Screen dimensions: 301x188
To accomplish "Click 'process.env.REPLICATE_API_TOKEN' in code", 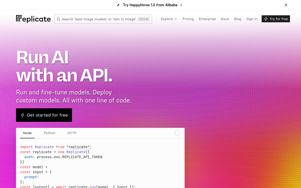I will point(69,157).
